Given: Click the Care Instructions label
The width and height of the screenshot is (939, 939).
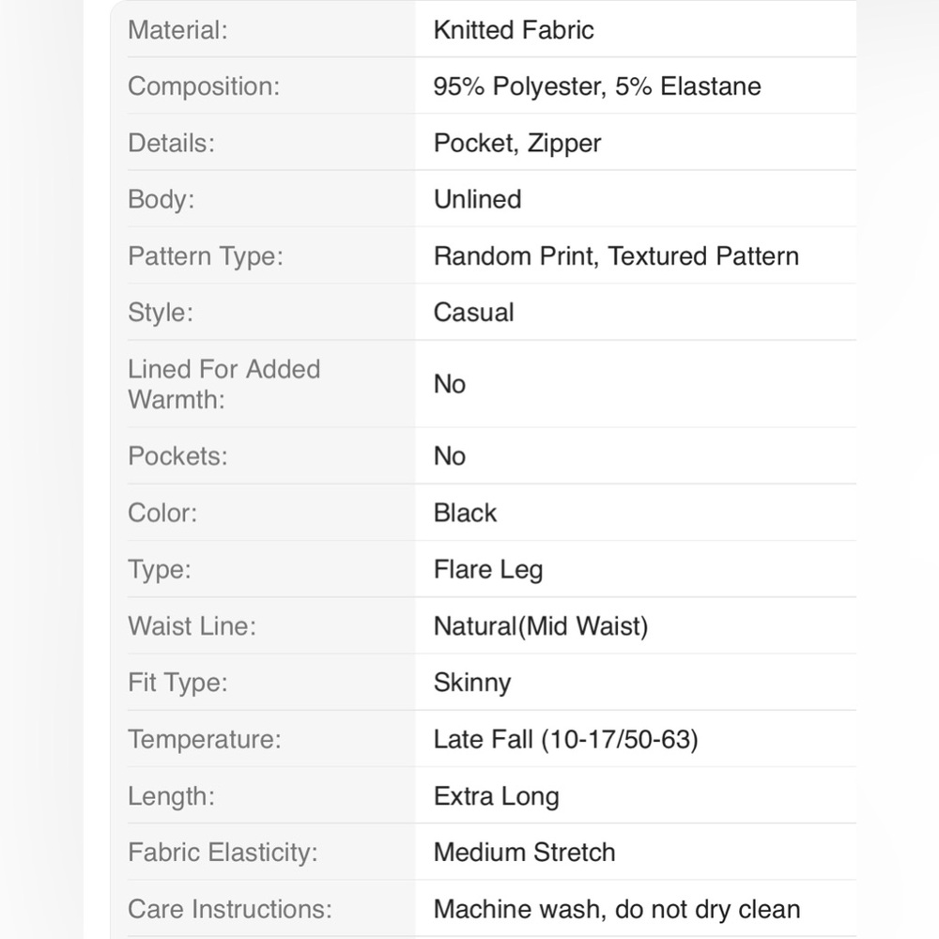Looking at the screenshot, I should pyautogui.click(x=230, y=909).
